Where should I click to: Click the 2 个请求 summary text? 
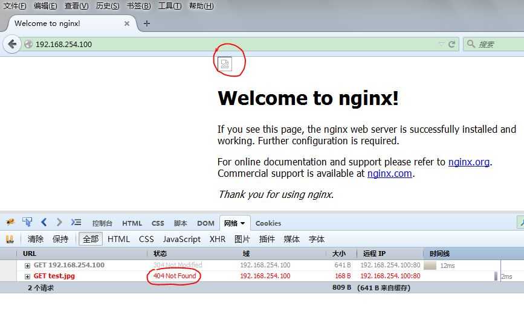[x=40, y=288]
